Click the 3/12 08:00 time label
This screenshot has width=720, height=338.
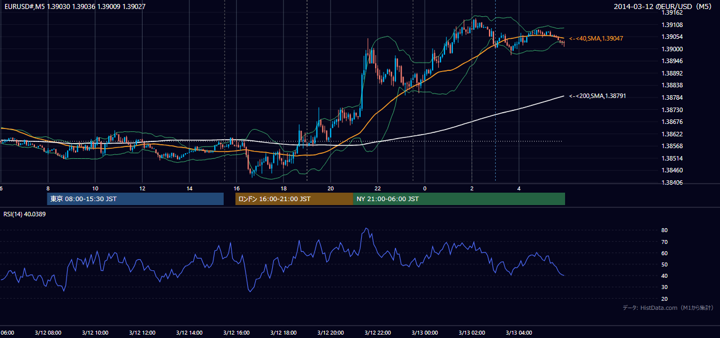48,333
